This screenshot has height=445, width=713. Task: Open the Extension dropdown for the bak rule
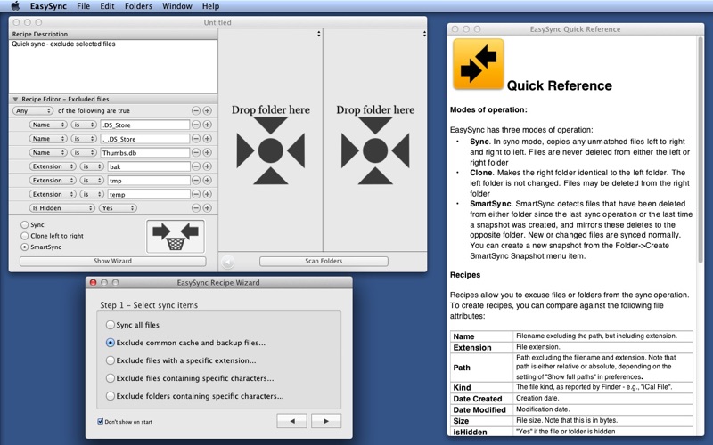coord(53,166)
